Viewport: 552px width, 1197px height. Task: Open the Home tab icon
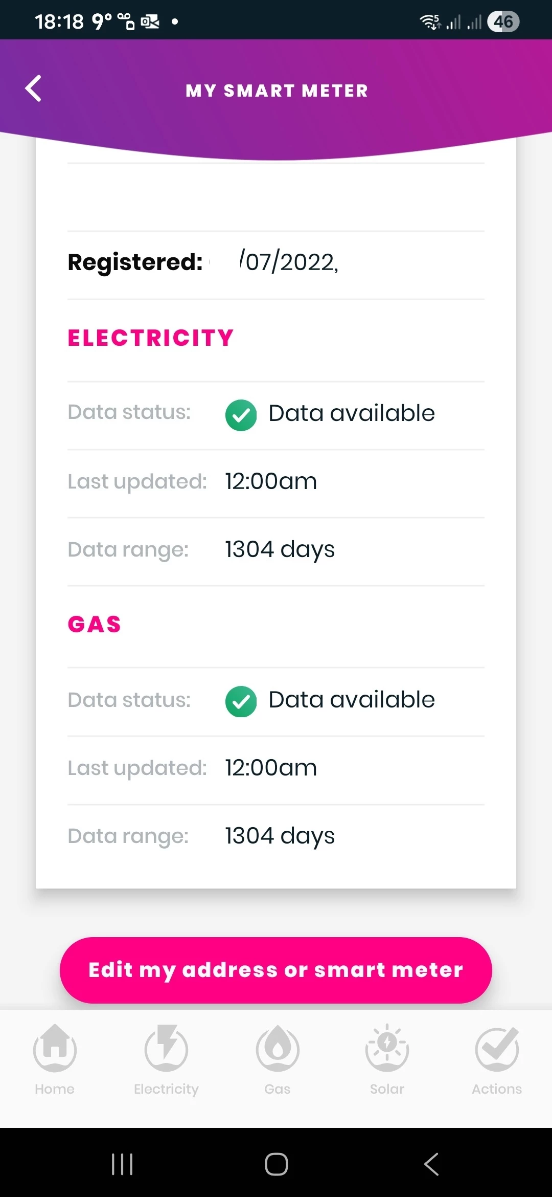(x=55, y=1049)
